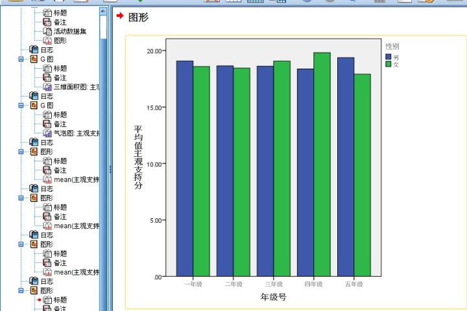Open the 图形 chart item directly below 活动数据集
This screenshot has height=311, width=467.
(x=60, y=40)
